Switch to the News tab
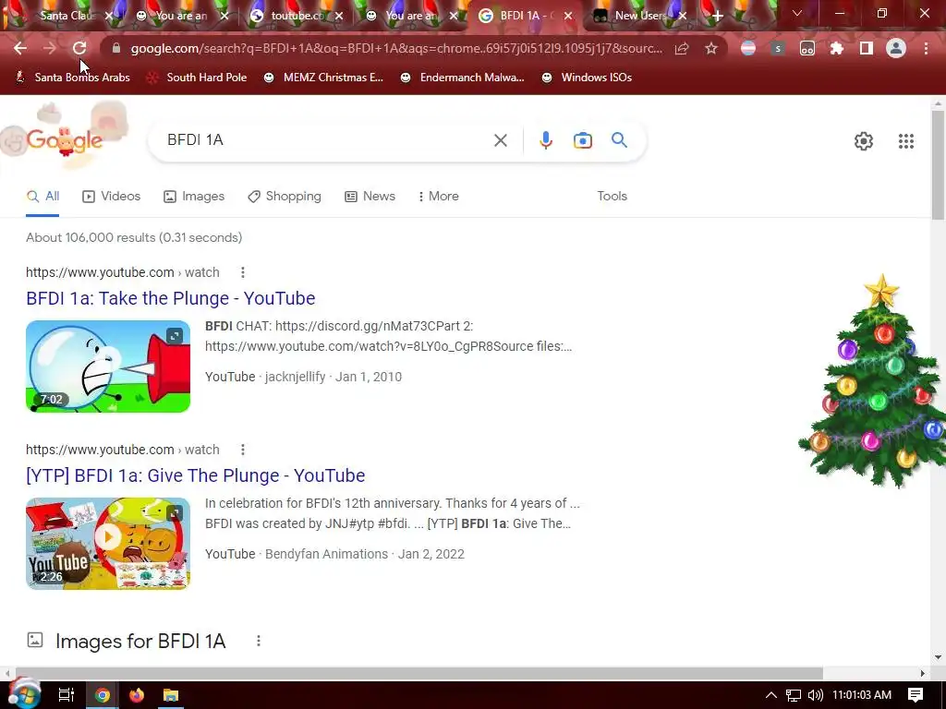This screenshot has height=709, width=946. [370, 197]
